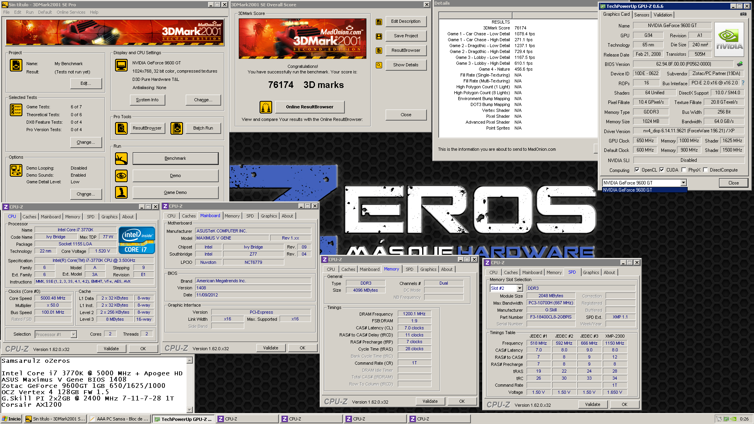
Task: Click the TechPowerUp GPU-Z taskbar button
Action: 183,419
